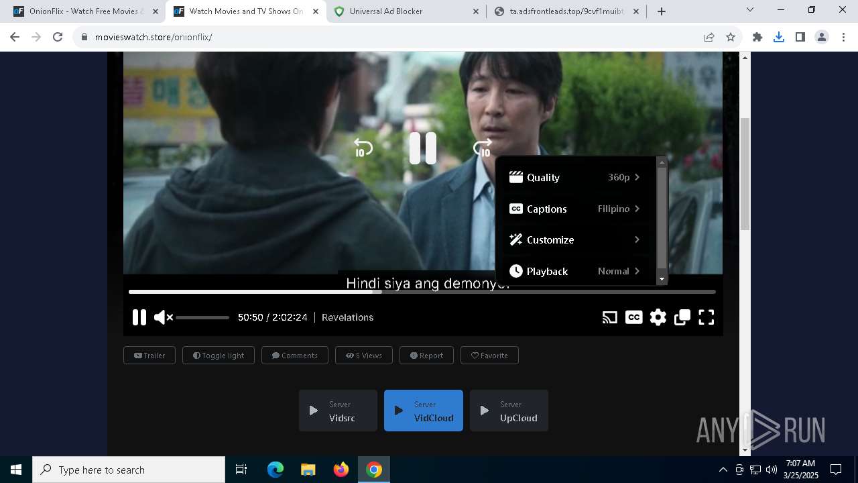This screenshot has width=858, height=483.
Task: Open Captions Filipino submenu
Action: (x=575, y=209)
